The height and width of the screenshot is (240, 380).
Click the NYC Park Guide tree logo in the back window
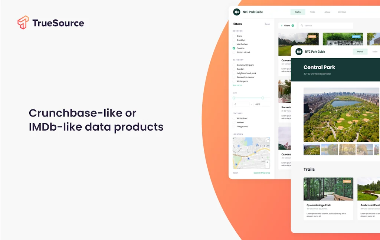click(236, 12)
